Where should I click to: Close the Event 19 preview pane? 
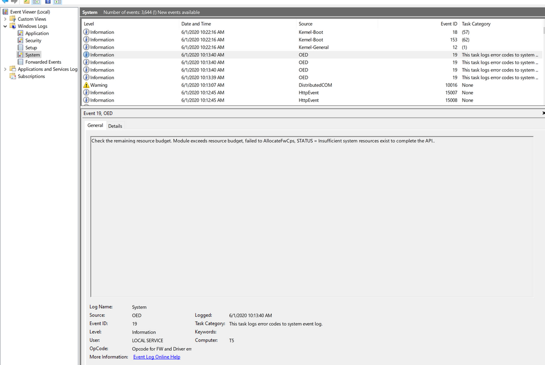[x=543, y=113]
